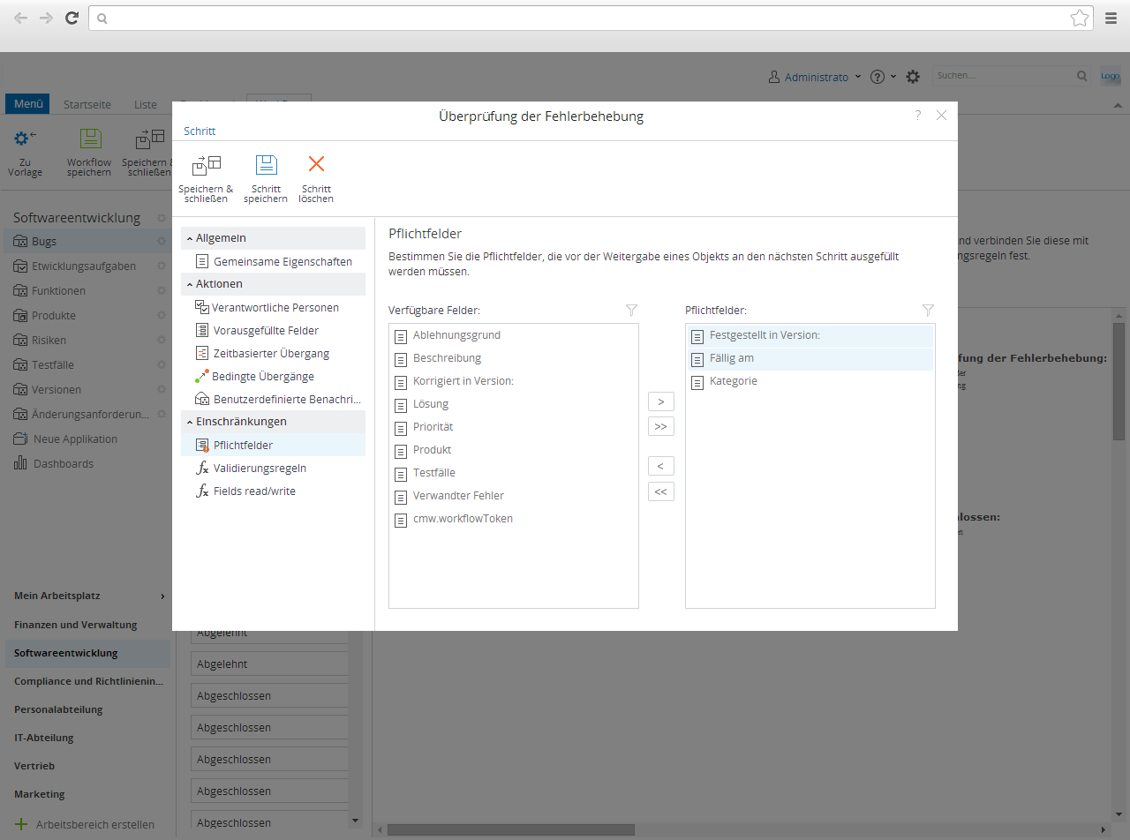The width and height of the screenshot is (1130, 840).
Task: Select Fields read/write item
Action: pos(273,491)
